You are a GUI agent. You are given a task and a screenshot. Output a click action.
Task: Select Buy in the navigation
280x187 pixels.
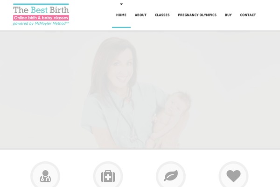tap(228, 15)
